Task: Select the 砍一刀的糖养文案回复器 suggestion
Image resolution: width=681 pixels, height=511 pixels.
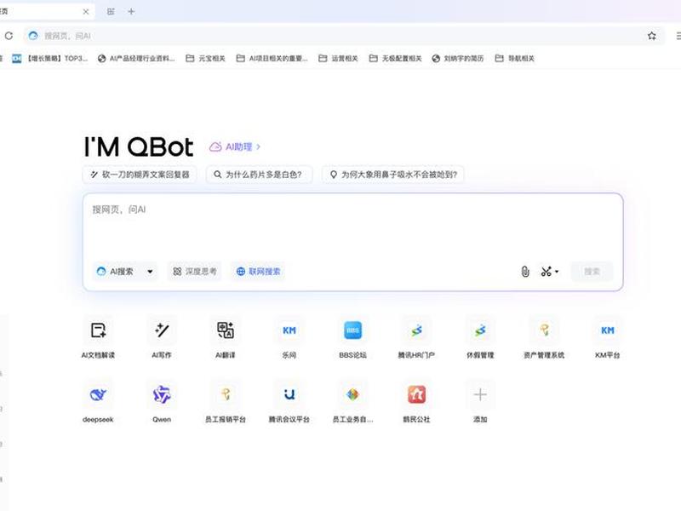Action: (x=140, y=175)
